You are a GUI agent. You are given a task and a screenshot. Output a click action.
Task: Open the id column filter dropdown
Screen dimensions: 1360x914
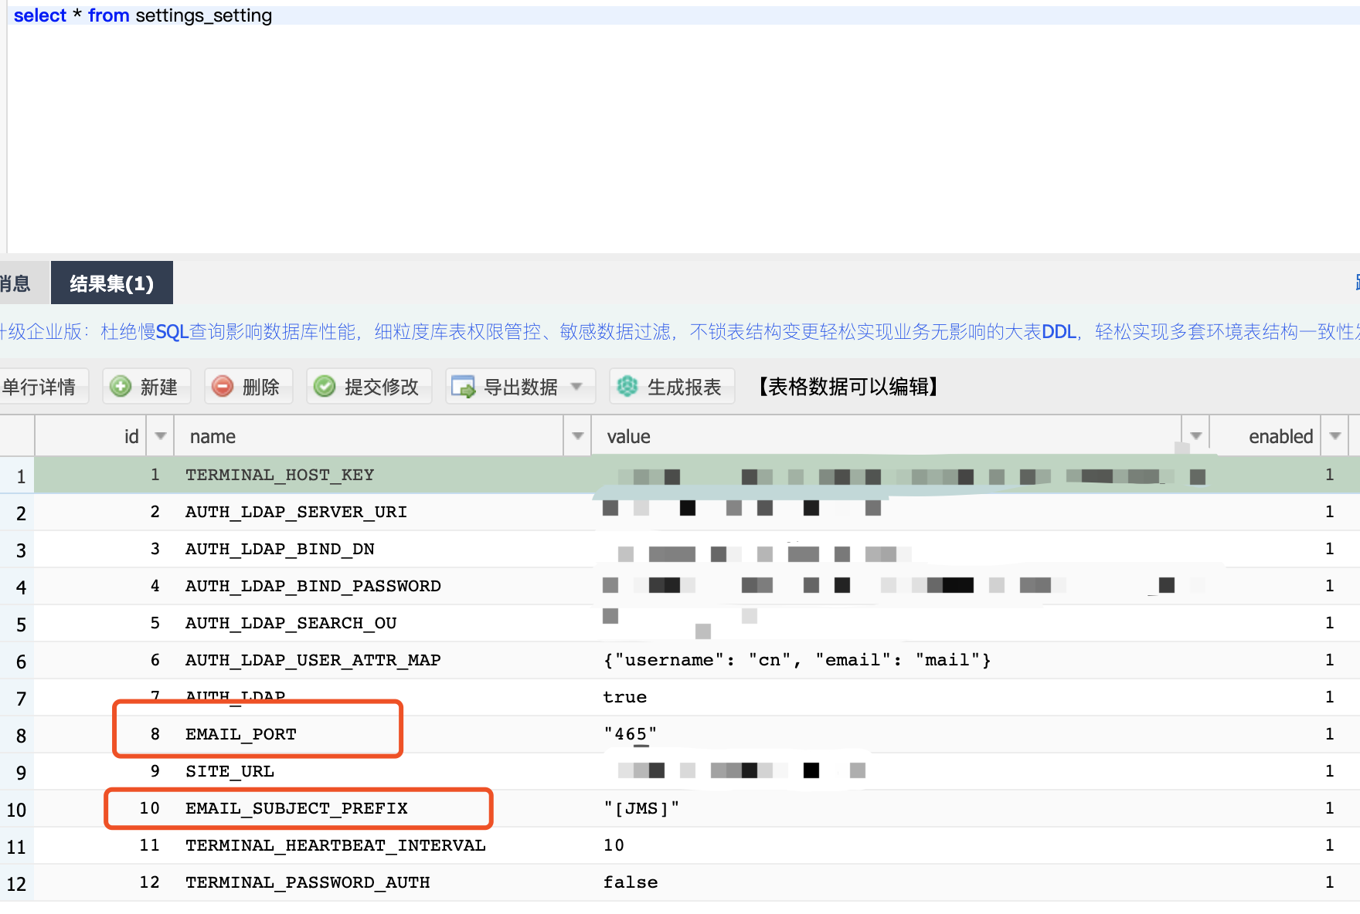pos(161,436)
